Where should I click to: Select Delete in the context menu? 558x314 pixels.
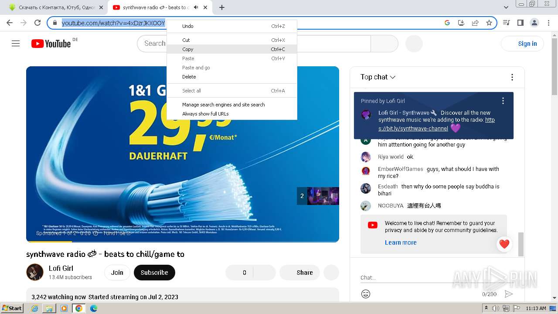pyautogui.click(x=232, y=77)
